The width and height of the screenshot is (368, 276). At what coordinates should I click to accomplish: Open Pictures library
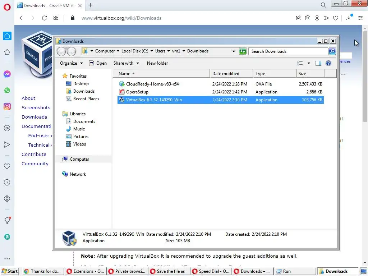(x=77, y=137)
